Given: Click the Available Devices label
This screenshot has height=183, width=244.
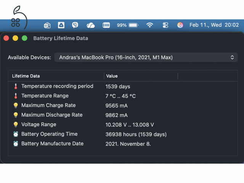Looking at the screenshot, I should [29, 58].
